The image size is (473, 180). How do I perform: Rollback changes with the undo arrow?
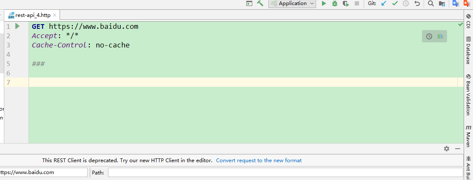coord(417,4)
